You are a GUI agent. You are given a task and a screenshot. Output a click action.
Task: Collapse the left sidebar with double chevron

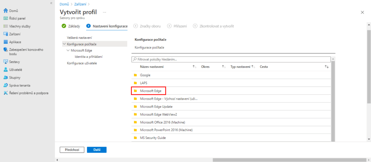click(x=51, y=3)
